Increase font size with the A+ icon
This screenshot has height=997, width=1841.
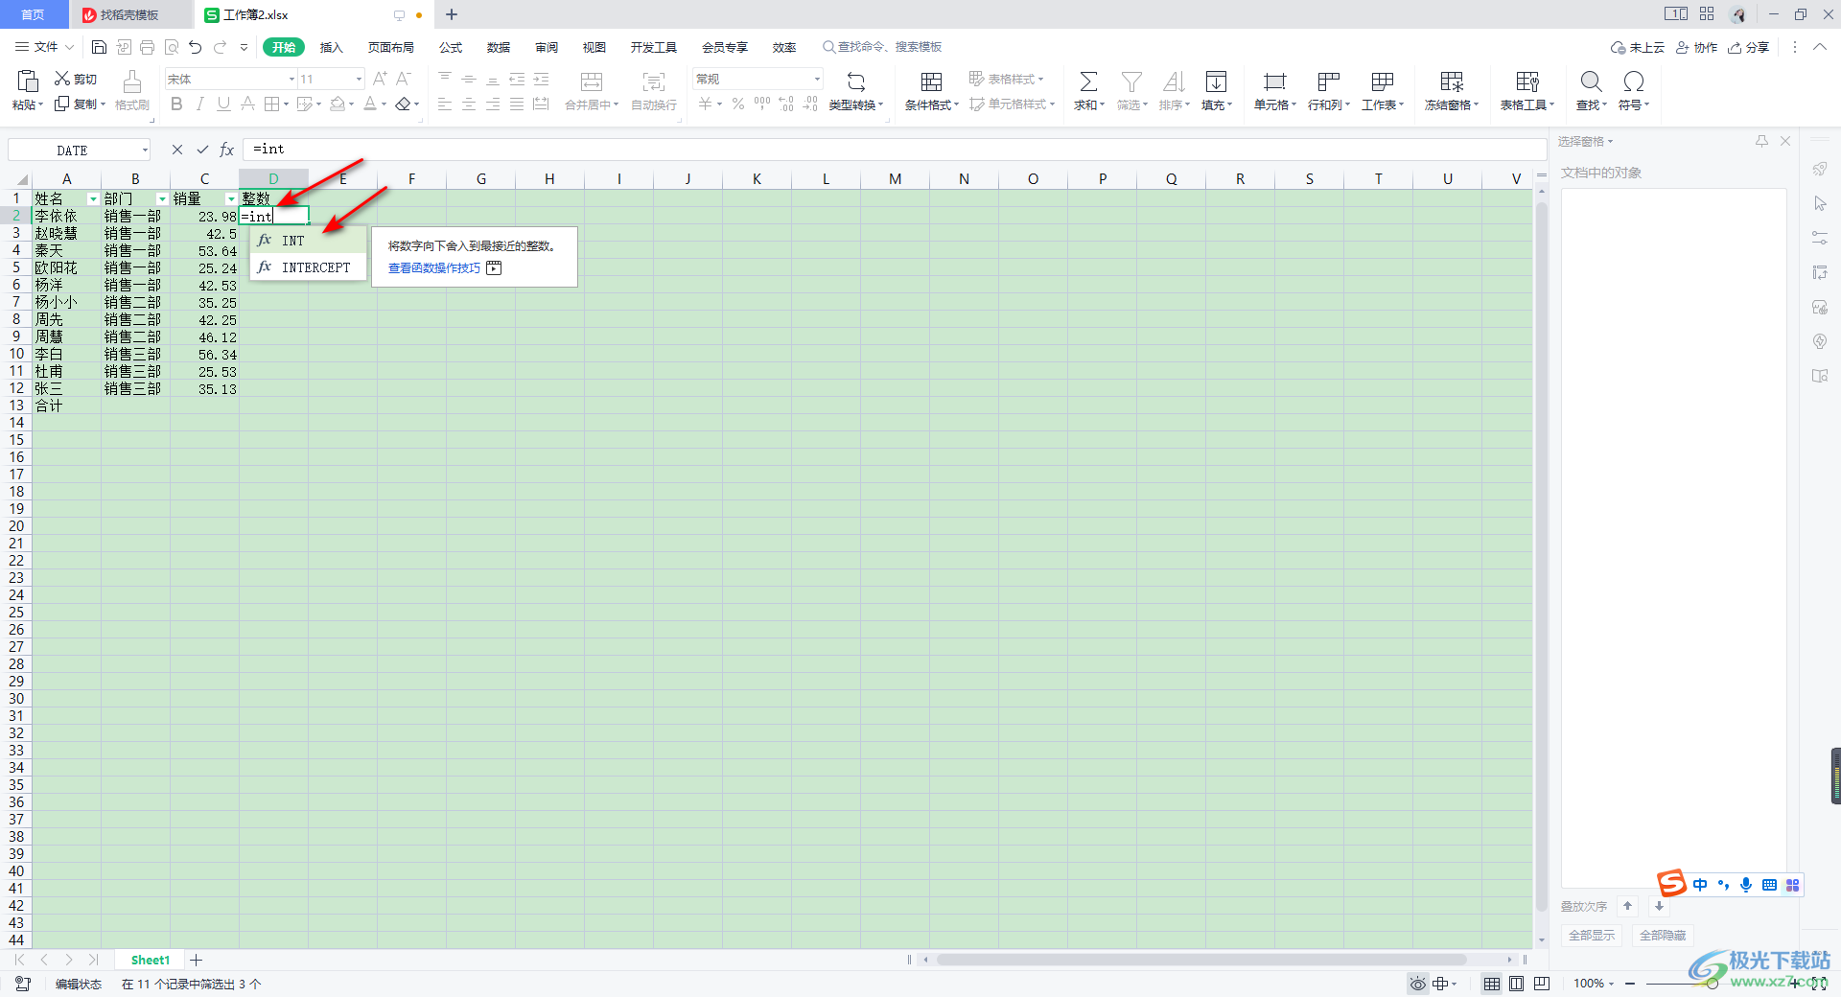pyautogui.click(x=381, y=79)
